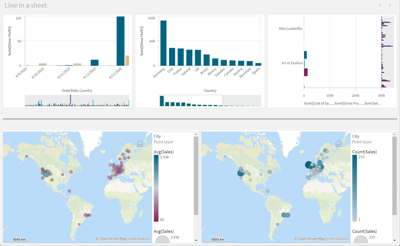Image resolution: width=400 pixels, height=246 pixels.
Task: Click OpenStreetMap contributors link on left map
Action: [x=123, y=239]
